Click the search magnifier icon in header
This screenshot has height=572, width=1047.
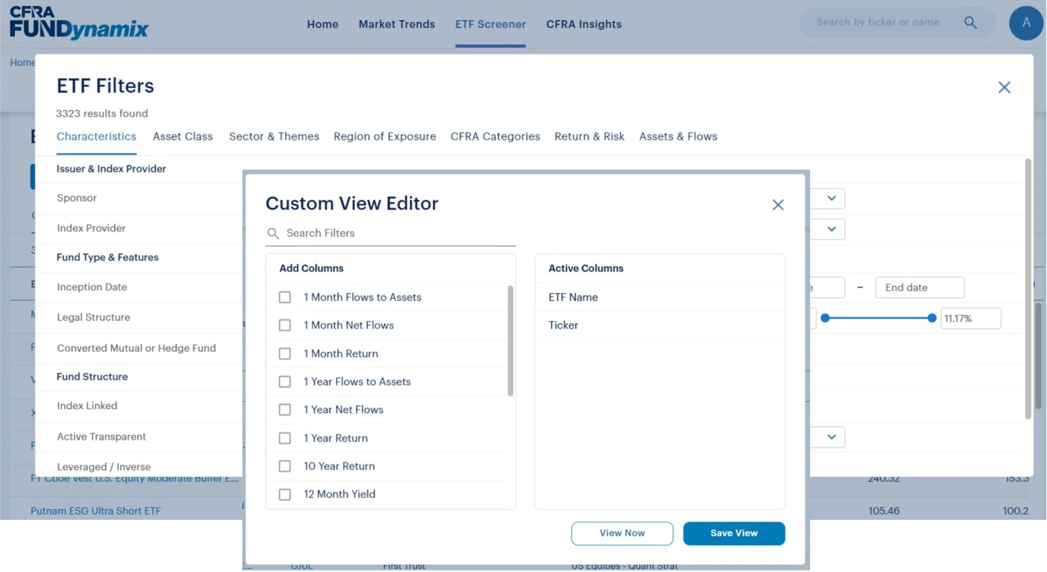pos(971,23)
